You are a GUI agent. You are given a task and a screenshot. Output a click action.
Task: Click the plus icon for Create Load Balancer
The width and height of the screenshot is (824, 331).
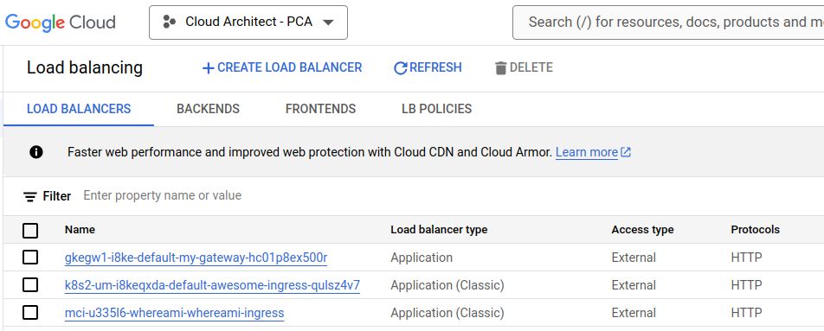tap(208, 68)
